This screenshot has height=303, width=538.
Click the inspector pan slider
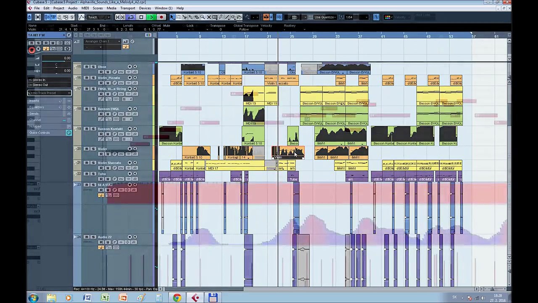click(x=56, y=66)
